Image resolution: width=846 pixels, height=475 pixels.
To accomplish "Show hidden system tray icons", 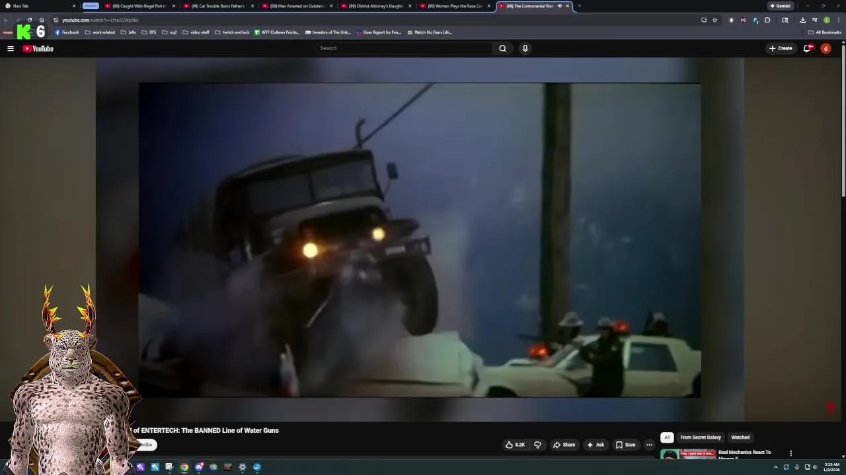I will (776, 467).
